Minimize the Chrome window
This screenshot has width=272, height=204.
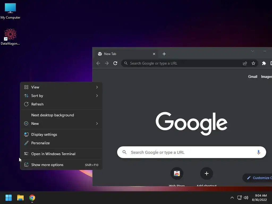(x=265, y=51)
